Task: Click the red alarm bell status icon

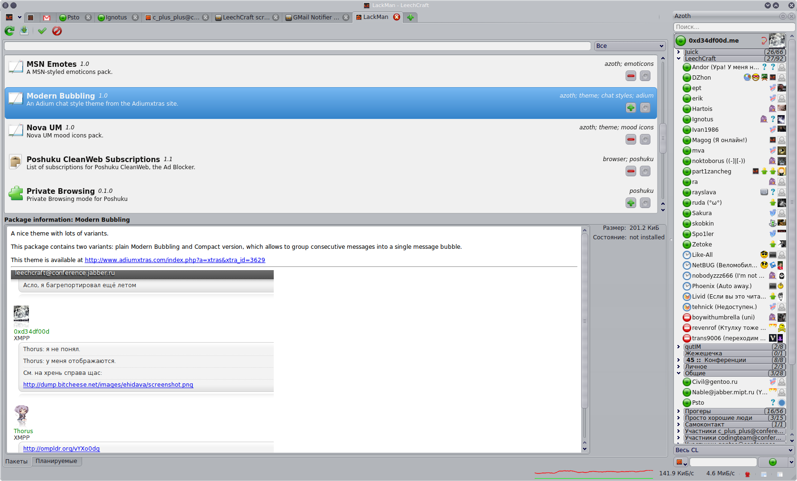Action: 748,474
